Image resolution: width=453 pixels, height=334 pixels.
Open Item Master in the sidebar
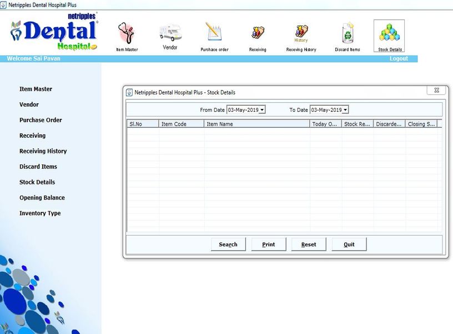pos(36,89)
